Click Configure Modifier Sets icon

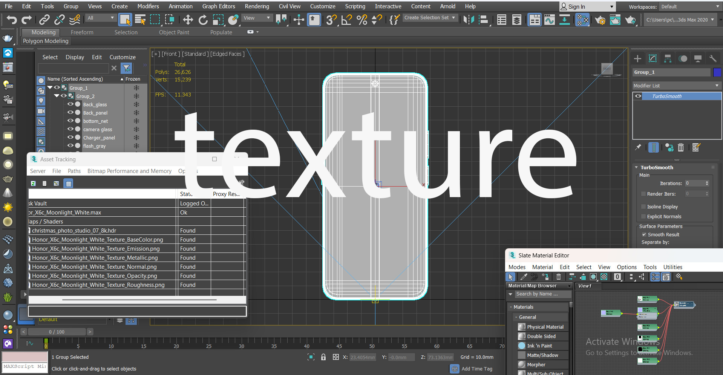point(696,147)
